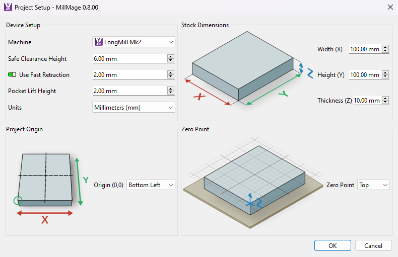Open the Zero Point dropdown

pos(373,185)
